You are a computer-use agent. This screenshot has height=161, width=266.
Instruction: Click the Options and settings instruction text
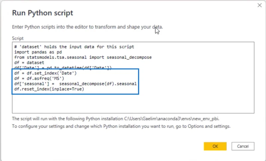121,126
